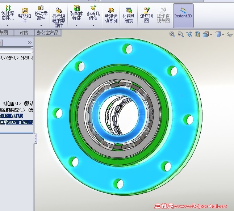Select the 默认<默认>_外观 configuration row
The image size is (234, 211).
click(x=17, y=58)
